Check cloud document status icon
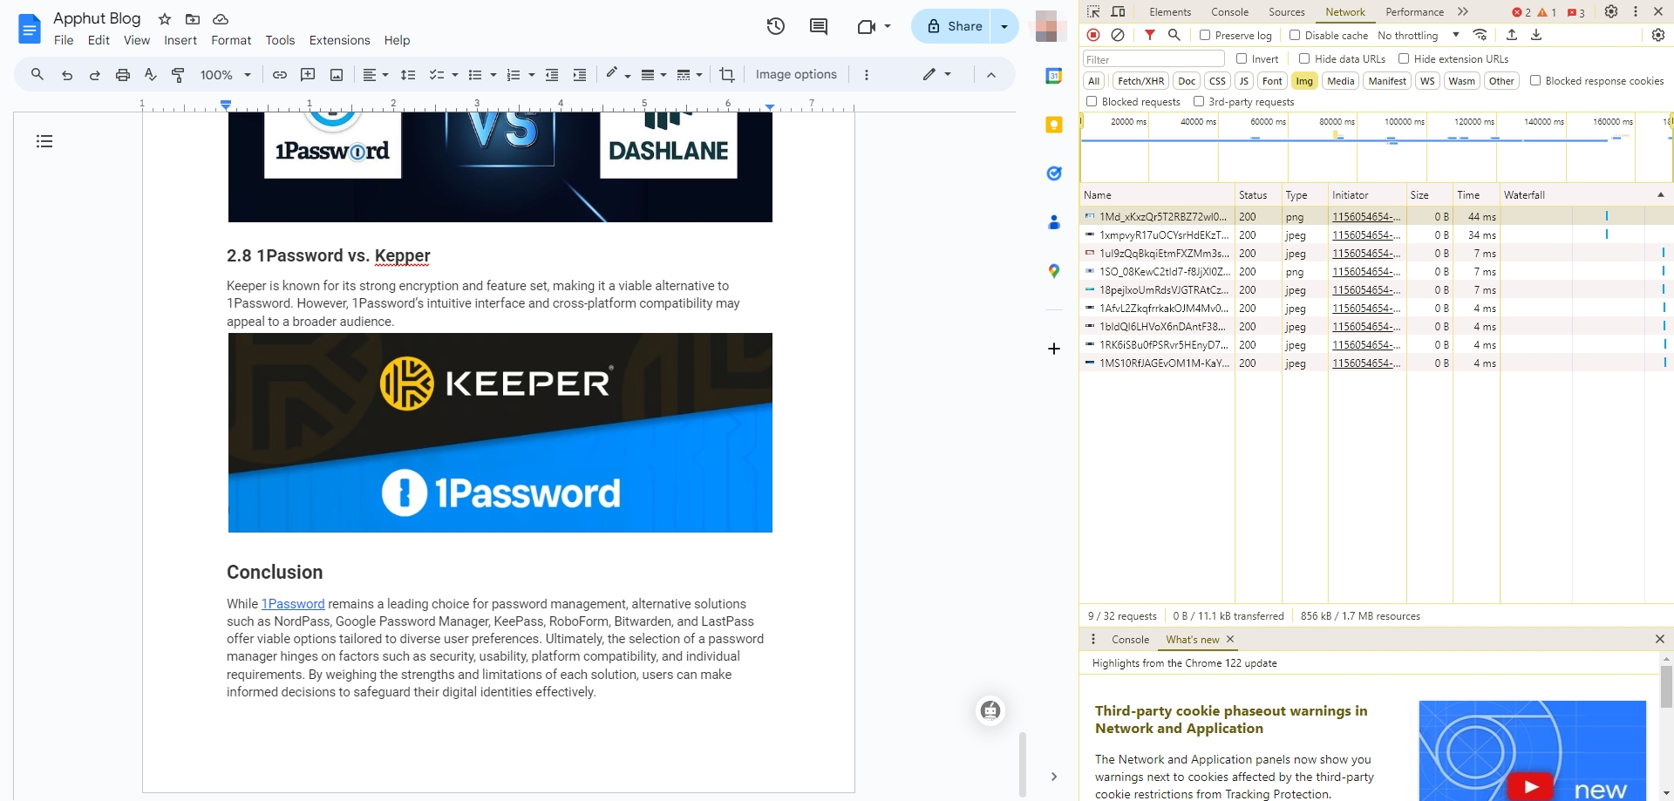 [x=221, y=19]
